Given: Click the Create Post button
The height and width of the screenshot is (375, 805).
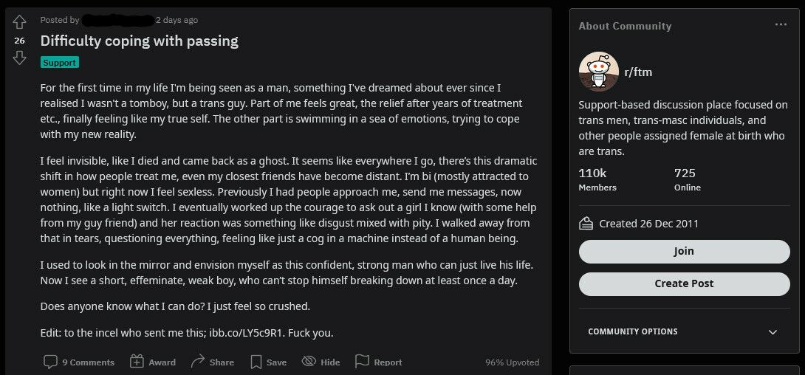Looking at the screenshot, I should 684,283.
